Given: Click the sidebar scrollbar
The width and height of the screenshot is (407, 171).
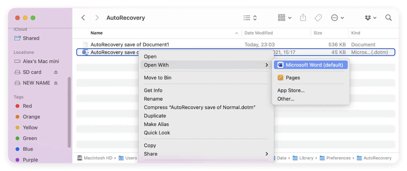Looking at the screenshot, I should [69, 112].
